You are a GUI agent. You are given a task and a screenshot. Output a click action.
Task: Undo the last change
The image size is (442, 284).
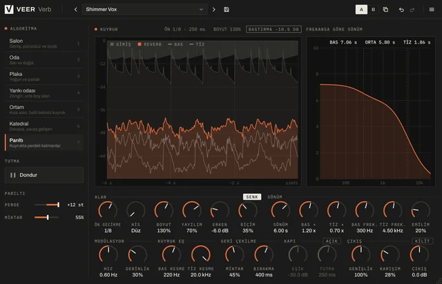401,10
